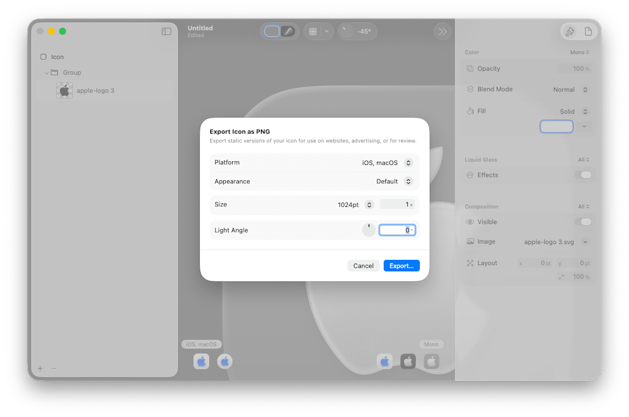
Task: Toggle the Visible switch
Action: (583, 222)
